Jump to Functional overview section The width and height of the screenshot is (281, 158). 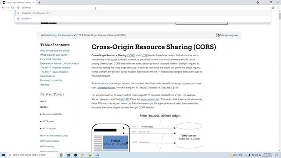[50, 59]
